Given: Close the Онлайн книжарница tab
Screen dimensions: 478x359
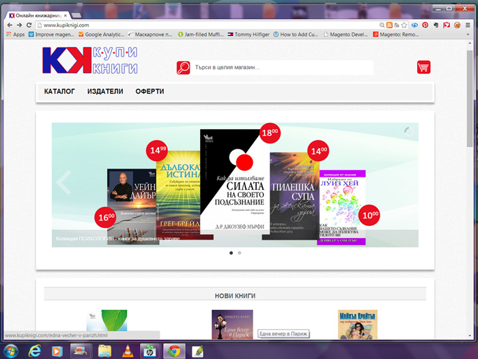Looking at the screenshot, I should click(66, 15).
